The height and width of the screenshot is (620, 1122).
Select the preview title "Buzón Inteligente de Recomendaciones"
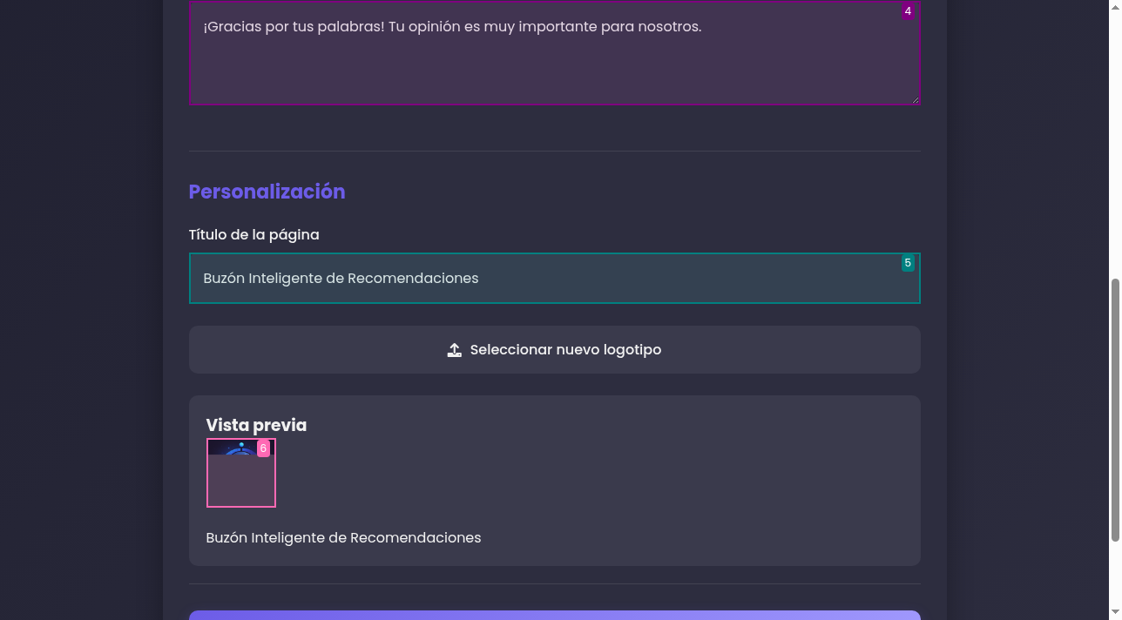[x=343, y=537]
